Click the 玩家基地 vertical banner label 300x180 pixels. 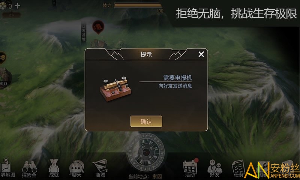click(x=84, y=33)
